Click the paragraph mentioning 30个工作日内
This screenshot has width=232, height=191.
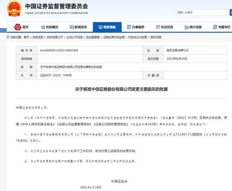tap(81, 151)
